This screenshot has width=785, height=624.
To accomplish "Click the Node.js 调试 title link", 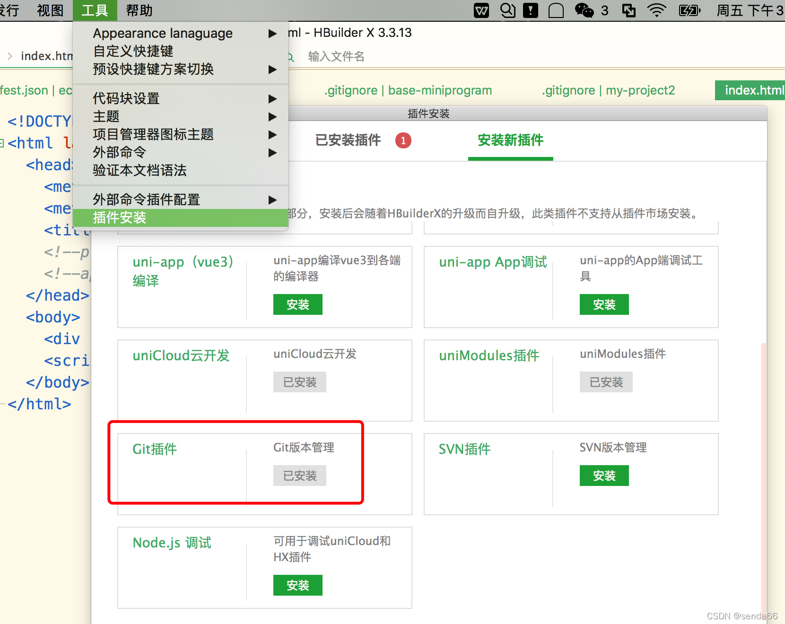I will (172, 543).
